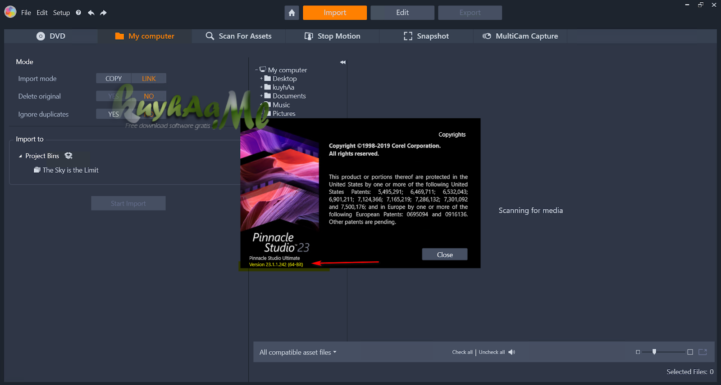
Task: Set ignore duplicates to YES
Action: (x=114, y=114)
